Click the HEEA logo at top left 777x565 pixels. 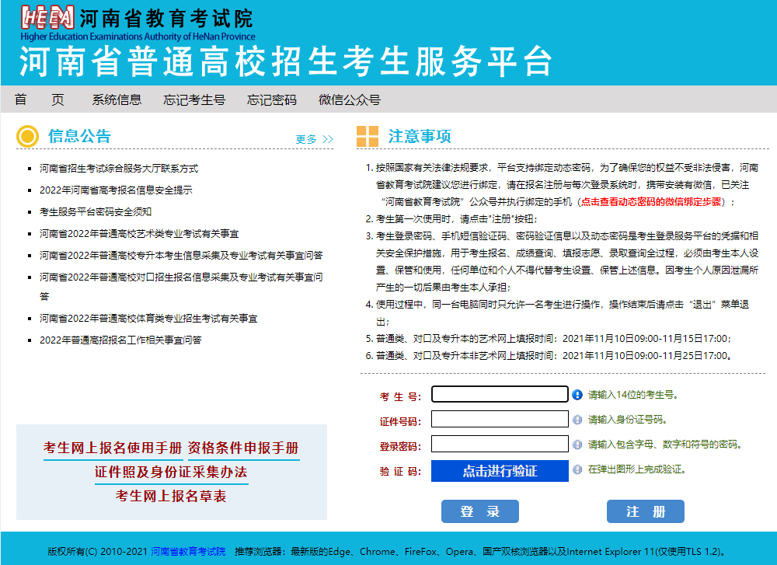pos(47,18)
